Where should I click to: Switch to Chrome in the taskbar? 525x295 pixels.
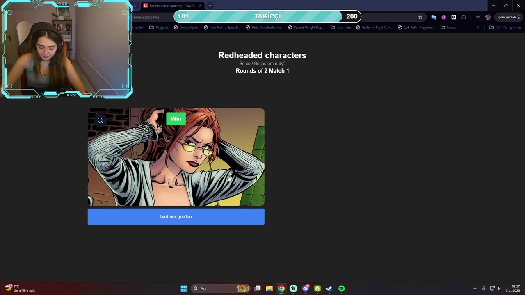pos(281,288)
